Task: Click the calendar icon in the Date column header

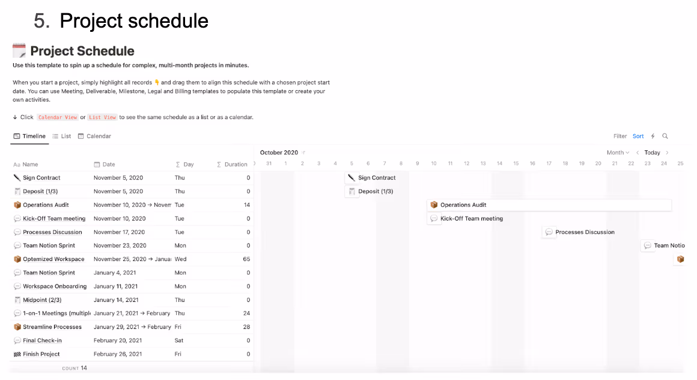Action: tap(97, 164)
